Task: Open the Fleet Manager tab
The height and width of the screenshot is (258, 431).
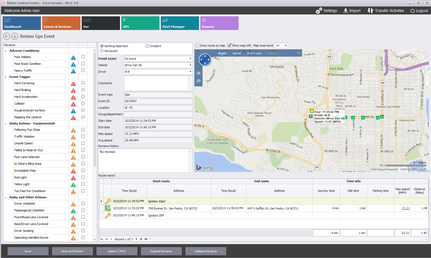Action: tap(180, 23)
